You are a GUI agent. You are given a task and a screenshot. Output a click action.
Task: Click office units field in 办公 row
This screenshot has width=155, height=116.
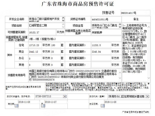click(56, 58)
